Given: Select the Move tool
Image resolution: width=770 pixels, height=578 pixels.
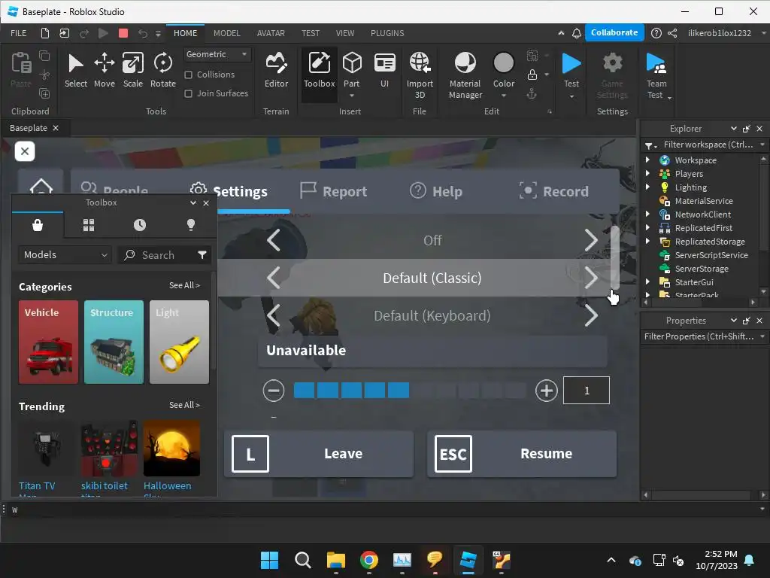Looking at the screenshot, I should pos(104,70).
